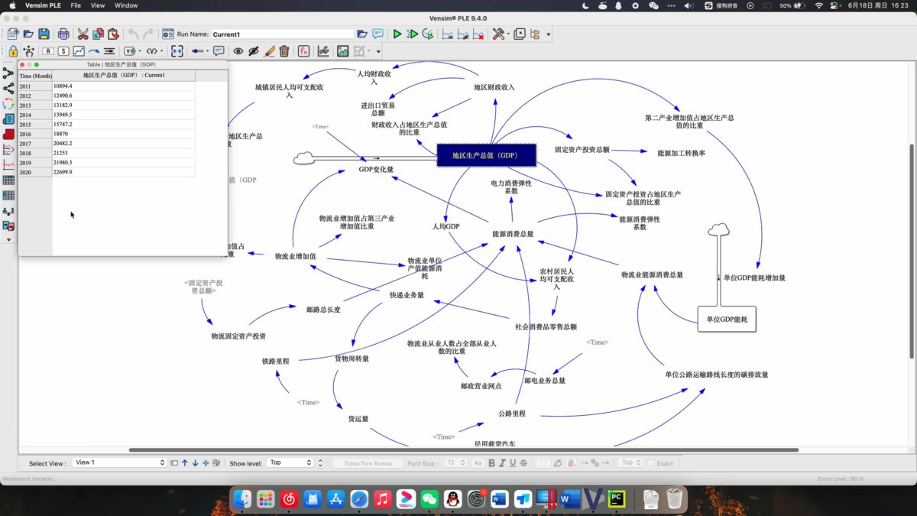Open the Runs Compare tool
The width and height of the screenshot is (917, 516).
pos(8,226)
